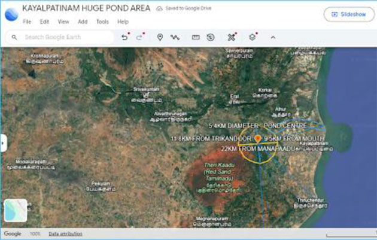
Task: Click the Athur map label
Action: (280, 112)
